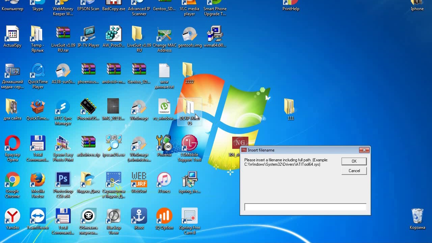The image size is (432, 243).
Task: Select the мои данные.txt file
Action: (164, 76)
